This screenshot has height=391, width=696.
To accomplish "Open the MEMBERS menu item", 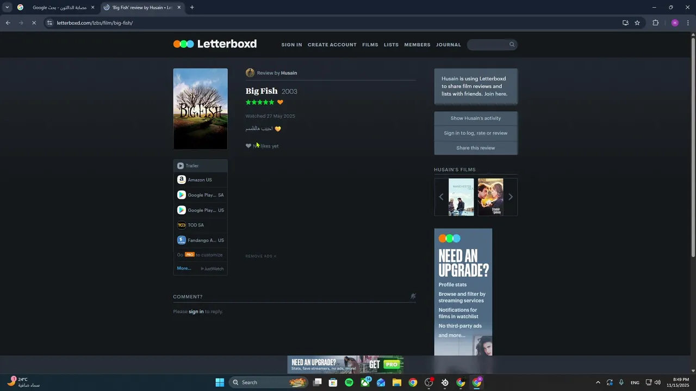I will coord(417,45).
